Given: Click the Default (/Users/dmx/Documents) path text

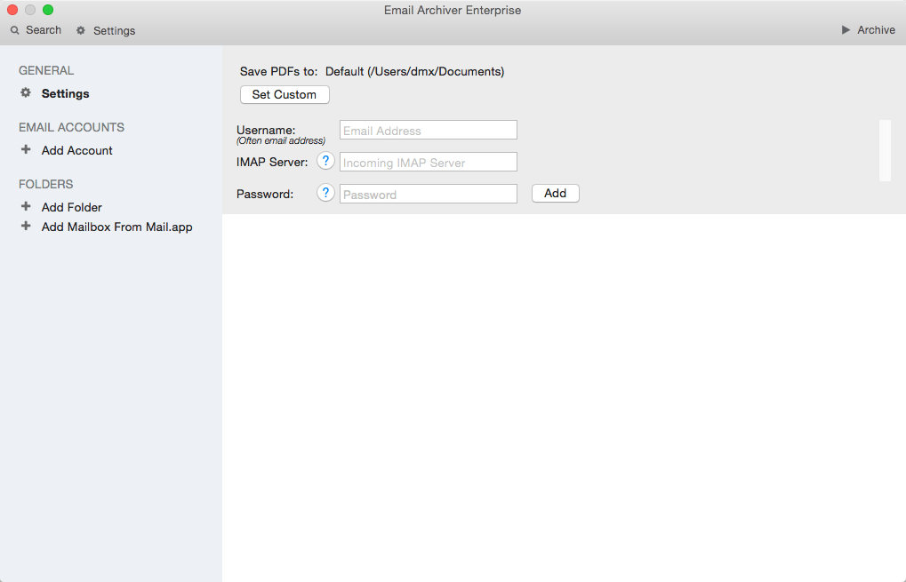Looking at the screenshot, I should point(415,72).
